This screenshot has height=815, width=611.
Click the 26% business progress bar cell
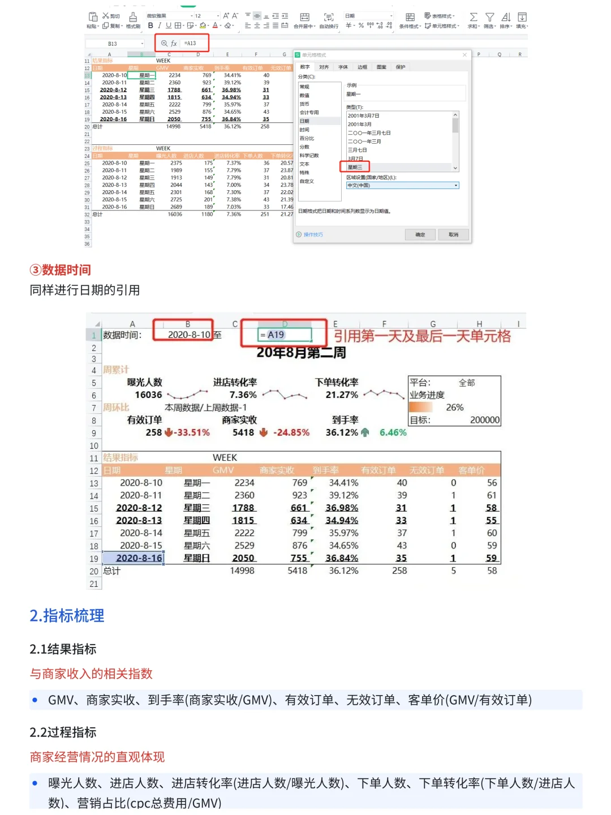pos(454,407)
